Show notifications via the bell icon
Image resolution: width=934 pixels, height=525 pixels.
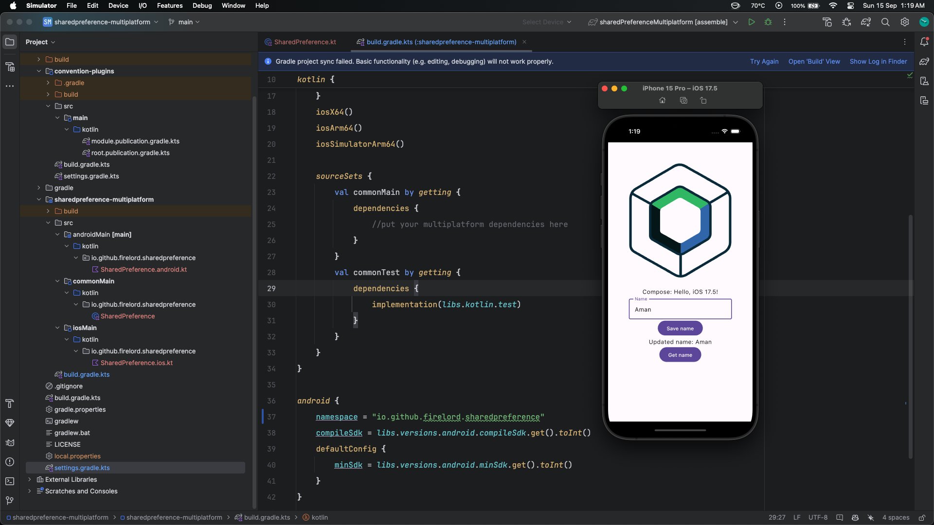pyautogui.click(x=925, y=42)
